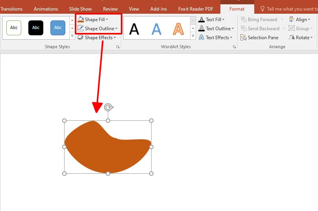
Task: Click the left-middle resize handle of shape
Action: 64,147
